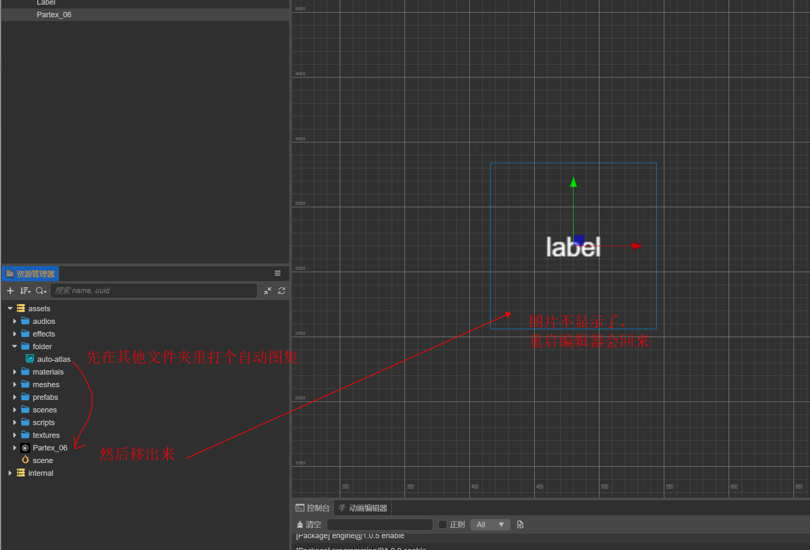
Task: Switch to the 控制台 console tab
Action: click(313, 508)
